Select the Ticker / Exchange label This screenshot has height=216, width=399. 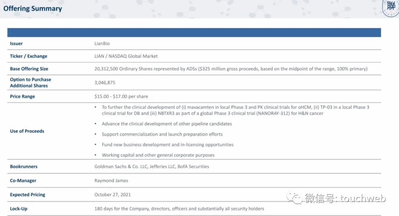[x=28, y=56]
